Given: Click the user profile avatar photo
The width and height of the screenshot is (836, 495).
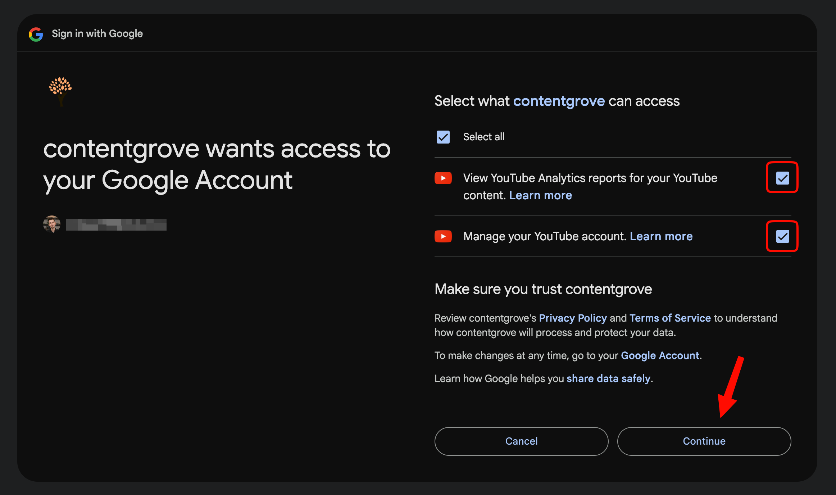Looking at the screenshot, I should [x=52, y=224].
